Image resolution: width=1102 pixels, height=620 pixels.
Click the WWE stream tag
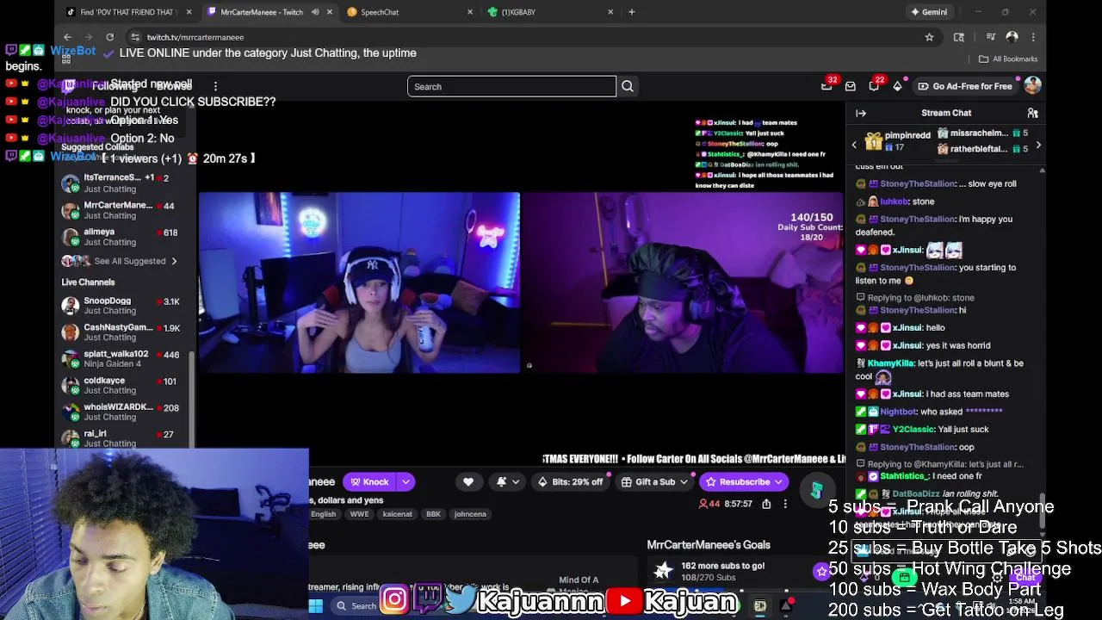click(x=359, y=514)
